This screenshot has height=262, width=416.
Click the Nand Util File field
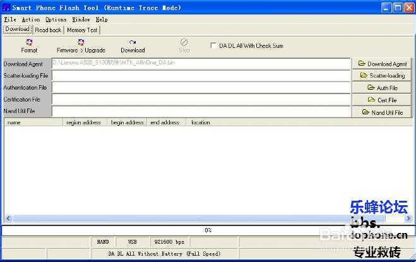(201, 111)
